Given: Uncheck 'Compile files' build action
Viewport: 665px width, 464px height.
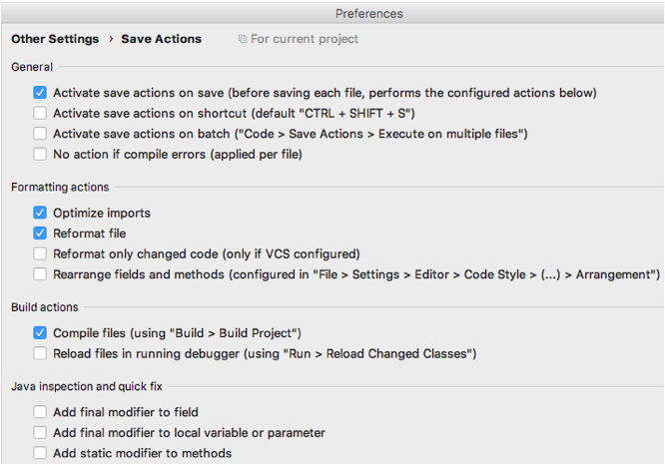Looking at the screenshot, I should tap(40, 332).
